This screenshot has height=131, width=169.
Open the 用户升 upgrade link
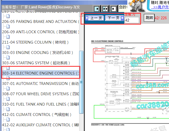coord(160,7)
